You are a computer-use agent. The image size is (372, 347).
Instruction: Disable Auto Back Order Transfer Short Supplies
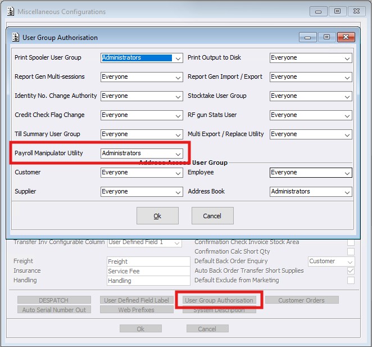click(351, 271)
